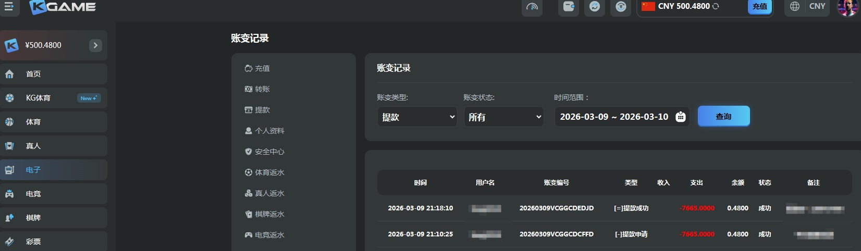Click timestamp 2026-03-09 21:10:25
Image resolution: width=861 pixels, height=251 pixels.
421,234
